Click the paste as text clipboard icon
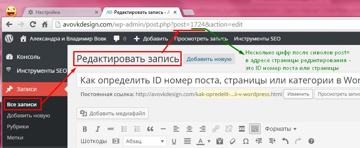Screen dimensions: 360x148 (220, 141)
